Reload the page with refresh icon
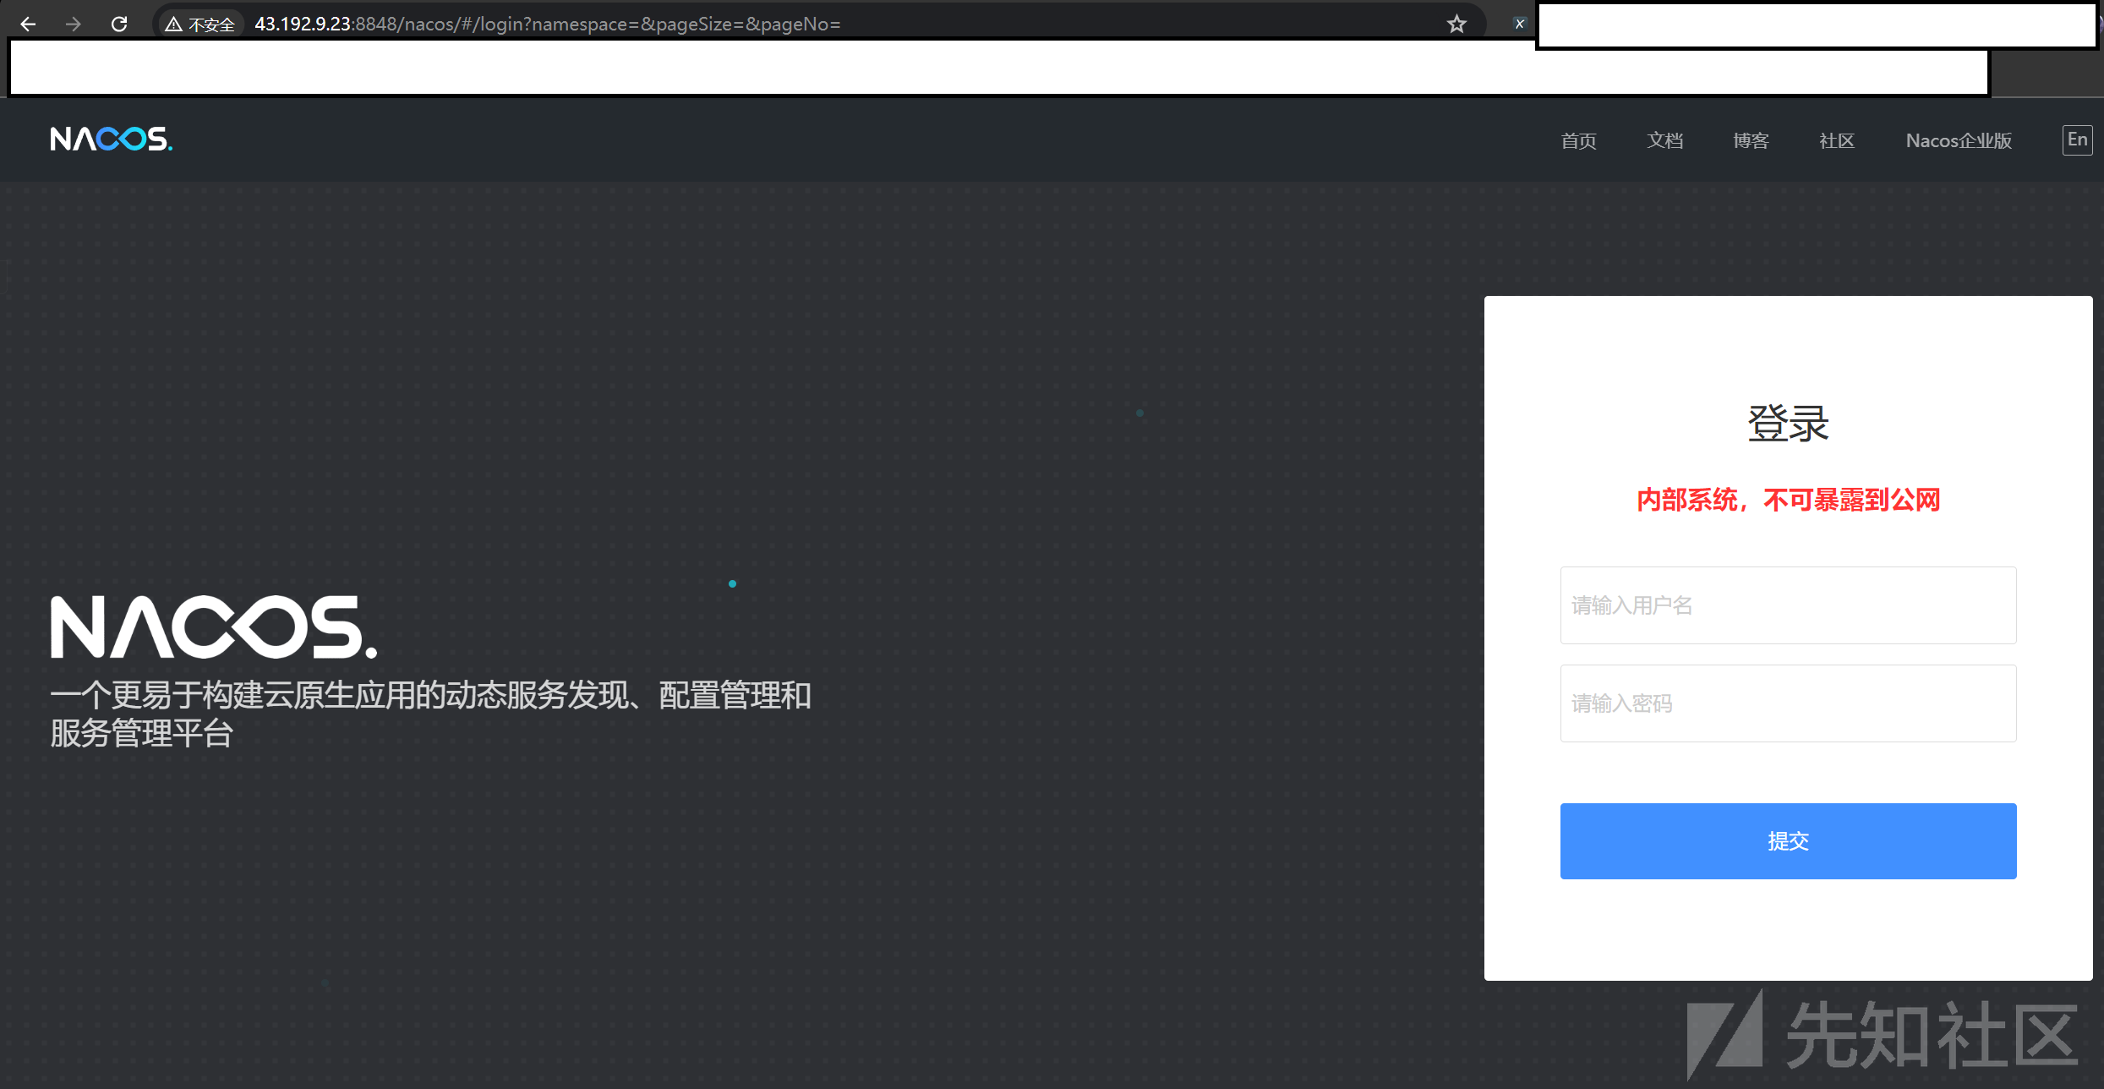The height and width of the screenshot is (1089, 2104). (119, 24)
